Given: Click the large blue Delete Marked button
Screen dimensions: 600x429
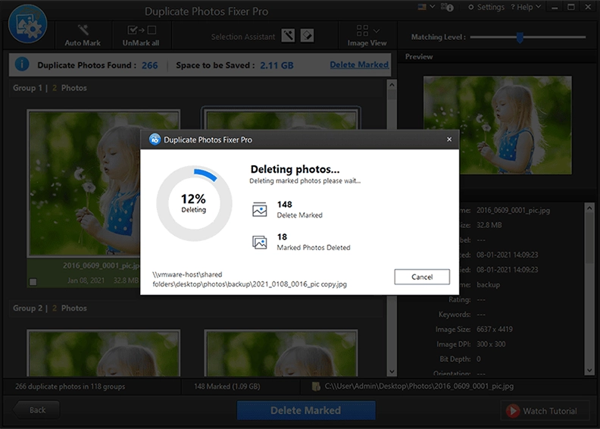Looking at the screenshot, I should coord(306,410).
